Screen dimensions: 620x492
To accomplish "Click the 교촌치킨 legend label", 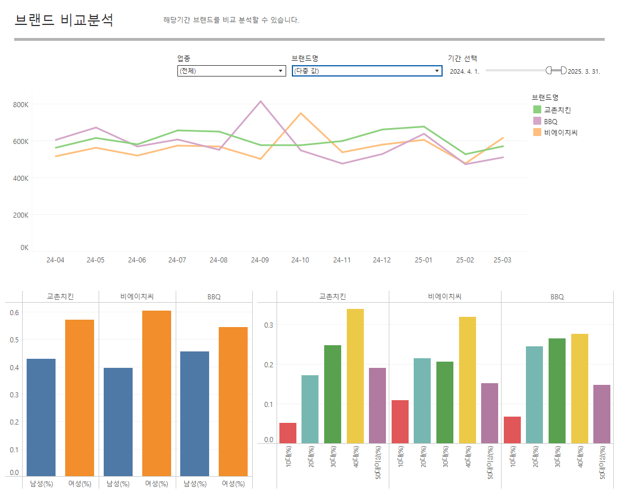I will [557, 110].
